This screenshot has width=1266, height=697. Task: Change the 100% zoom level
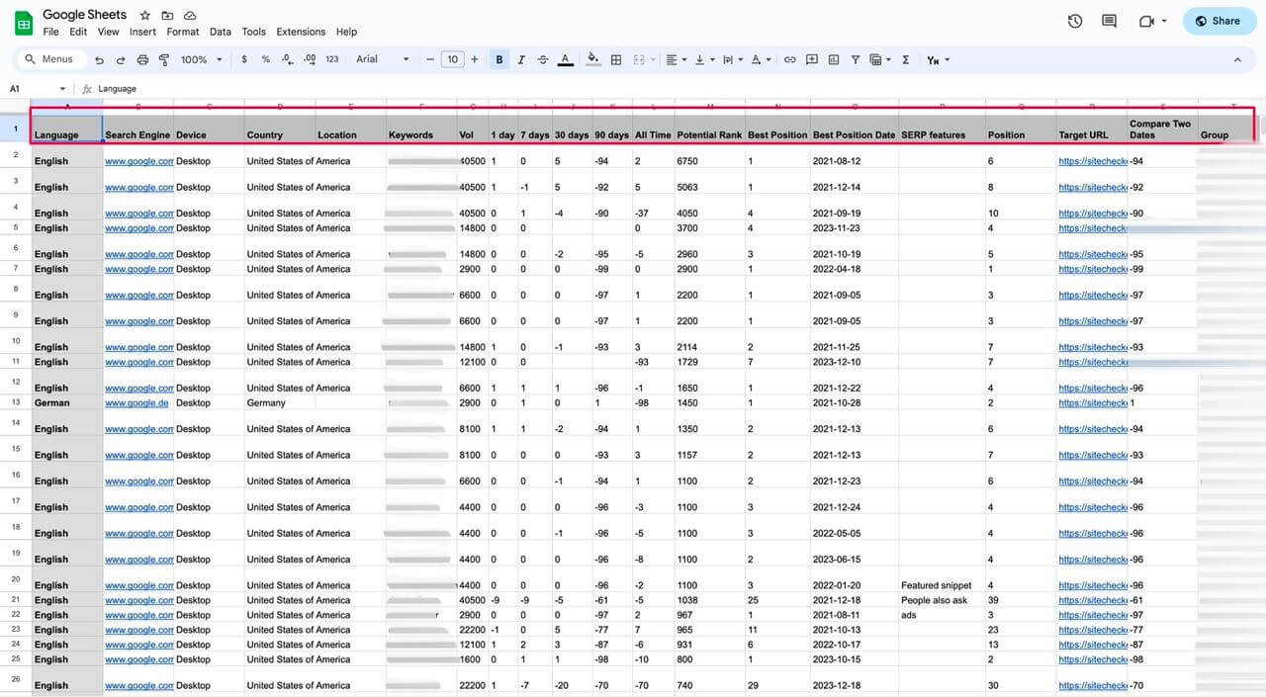point(201,59)
